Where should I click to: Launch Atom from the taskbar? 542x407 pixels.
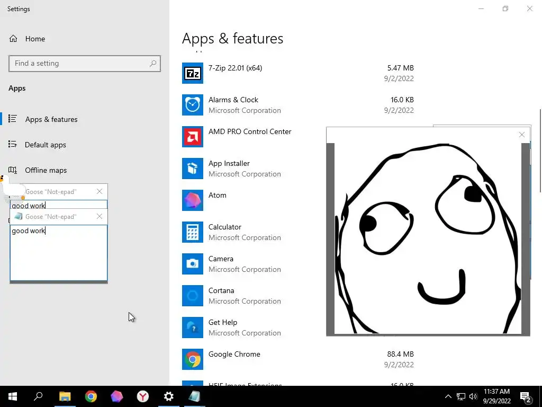(x=117, y=396)
